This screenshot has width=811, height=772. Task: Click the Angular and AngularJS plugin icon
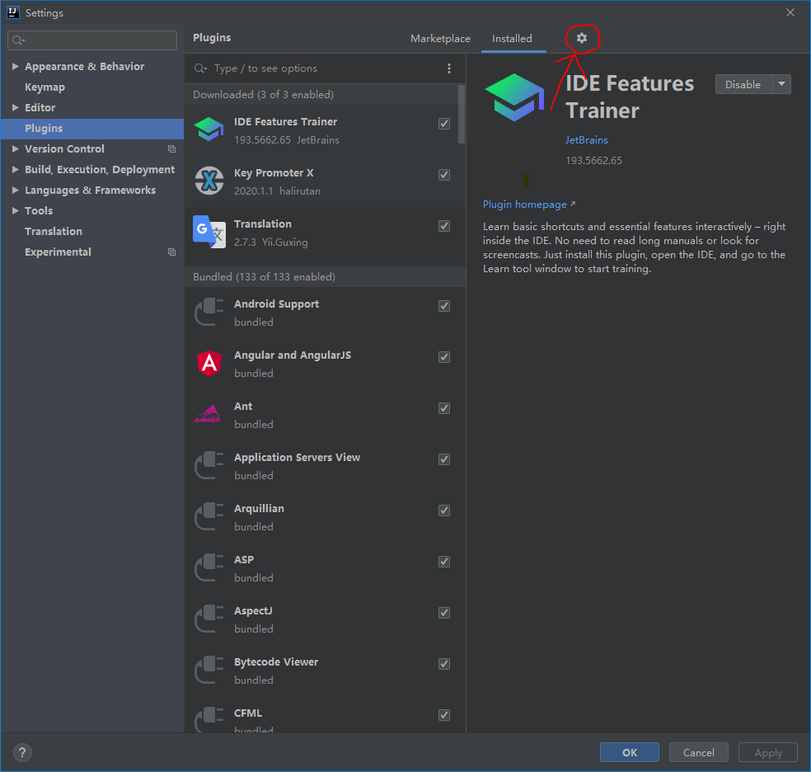point(209,364)
